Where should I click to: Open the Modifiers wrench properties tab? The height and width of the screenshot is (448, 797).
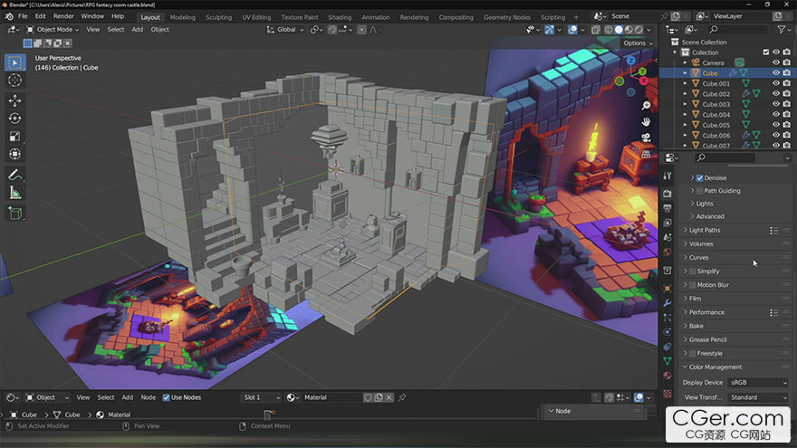(x=667, y=302)
